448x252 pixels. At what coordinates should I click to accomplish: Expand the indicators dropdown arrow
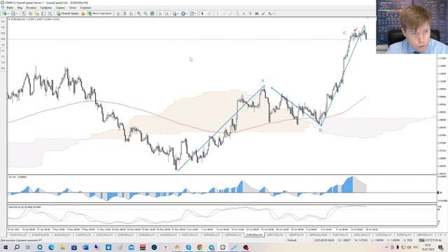[x=178, y=13]
